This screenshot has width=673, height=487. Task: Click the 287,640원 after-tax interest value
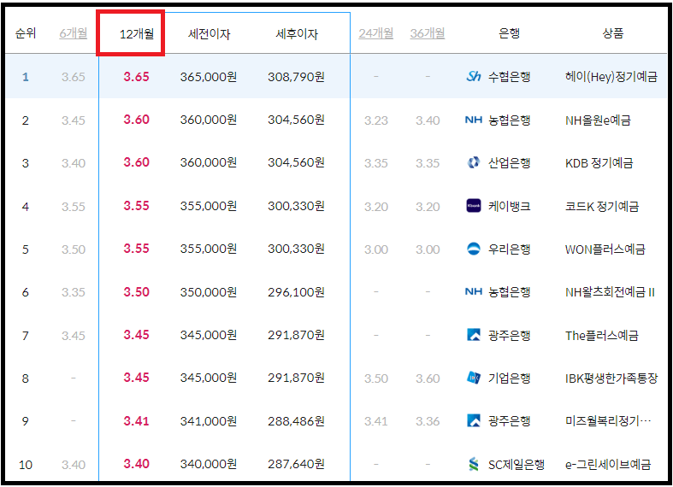296,464
